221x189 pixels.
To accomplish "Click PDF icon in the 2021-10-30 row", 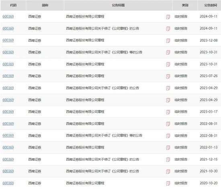I will [x=168, y=172].
